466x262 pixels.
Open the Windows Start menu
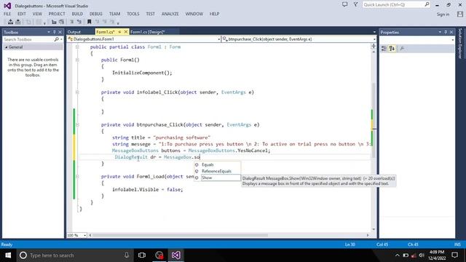8,255
